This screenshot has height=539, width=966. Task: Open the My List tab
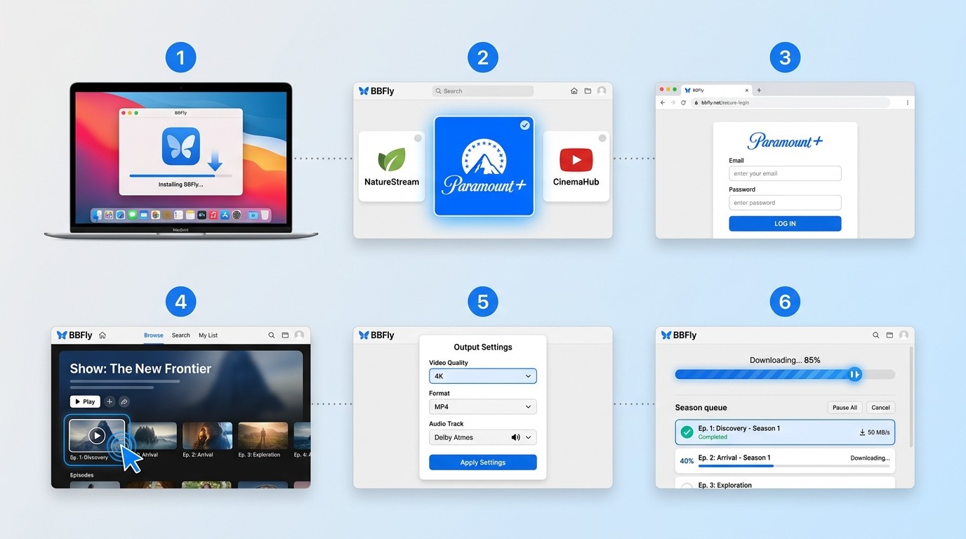coord(209,335)
